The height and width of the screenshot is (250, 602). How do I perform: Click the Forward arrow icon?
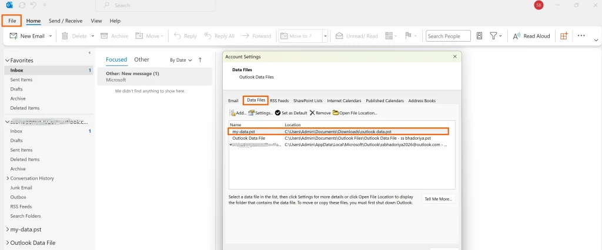[245, 36]
